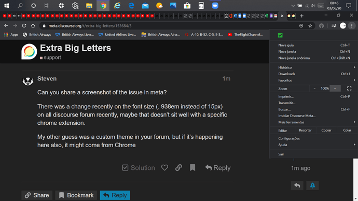The image size is (358, 201).
Task: Click the bottom Bookmark button
Action: (76, 195)
